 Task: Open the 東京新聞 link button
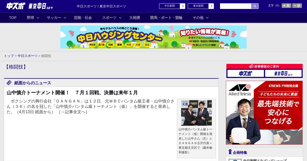click(198, 6)
